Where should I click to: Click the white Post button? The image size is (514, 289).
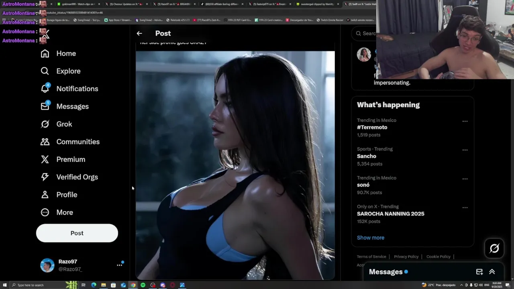pyautogui.click(x=77, y=233)
